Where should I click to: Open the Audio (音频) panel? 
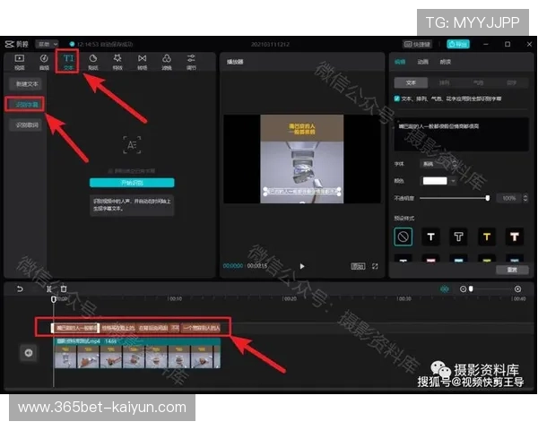(x=44, y=62)
